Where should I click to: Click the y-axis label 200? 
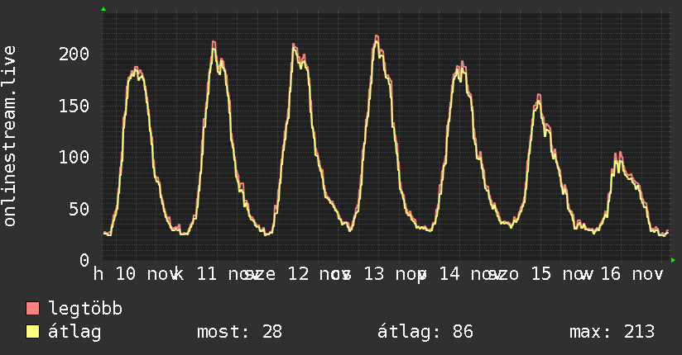pyautogui.click(x=74, y=54)
